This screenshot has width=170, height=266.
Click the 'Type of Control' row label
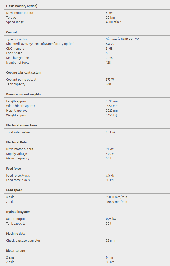click(x=17, y=39)
